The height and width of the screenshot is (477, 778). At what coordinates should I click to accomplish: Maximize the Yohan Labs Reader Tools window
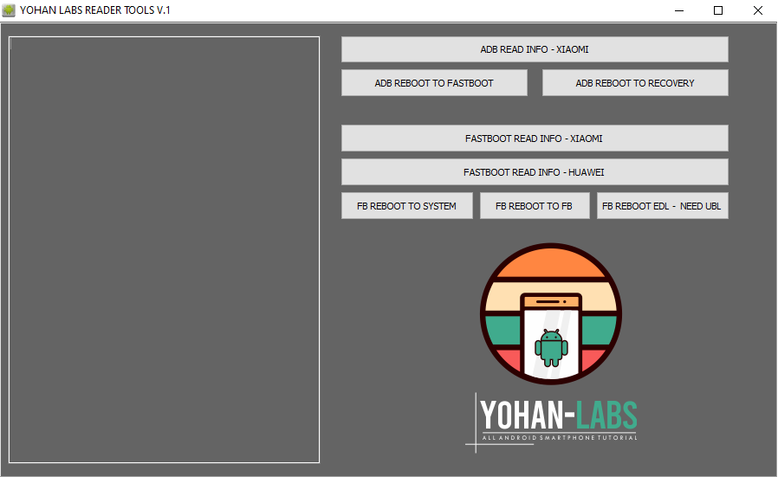tap(718, 10)
